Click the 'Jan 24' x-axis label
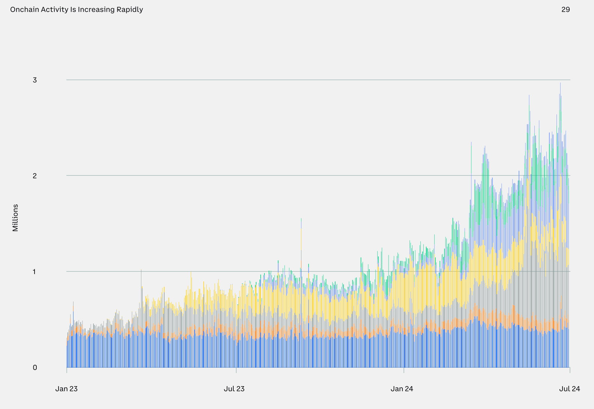Screen dimensions: 594x409 [402, 389]
